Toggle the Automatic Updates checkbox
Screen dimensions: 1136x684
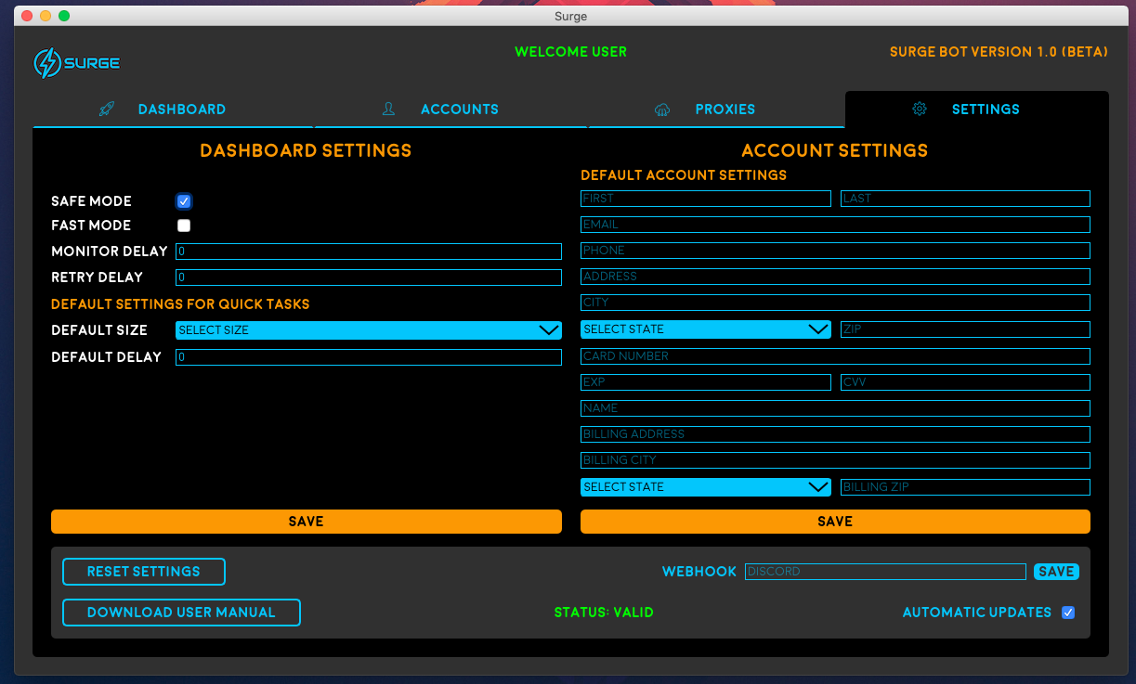[1068, 613]
